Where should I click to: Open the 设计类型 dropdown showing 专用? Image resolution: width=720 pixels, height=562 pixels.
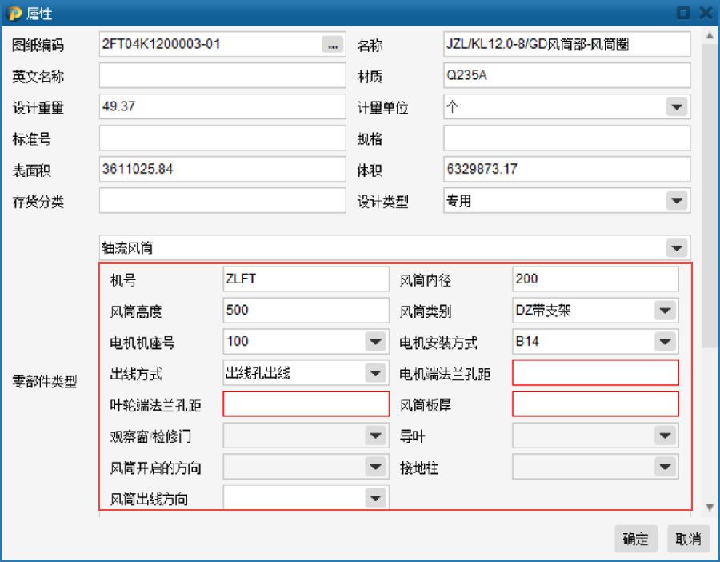tap(676, 201)
